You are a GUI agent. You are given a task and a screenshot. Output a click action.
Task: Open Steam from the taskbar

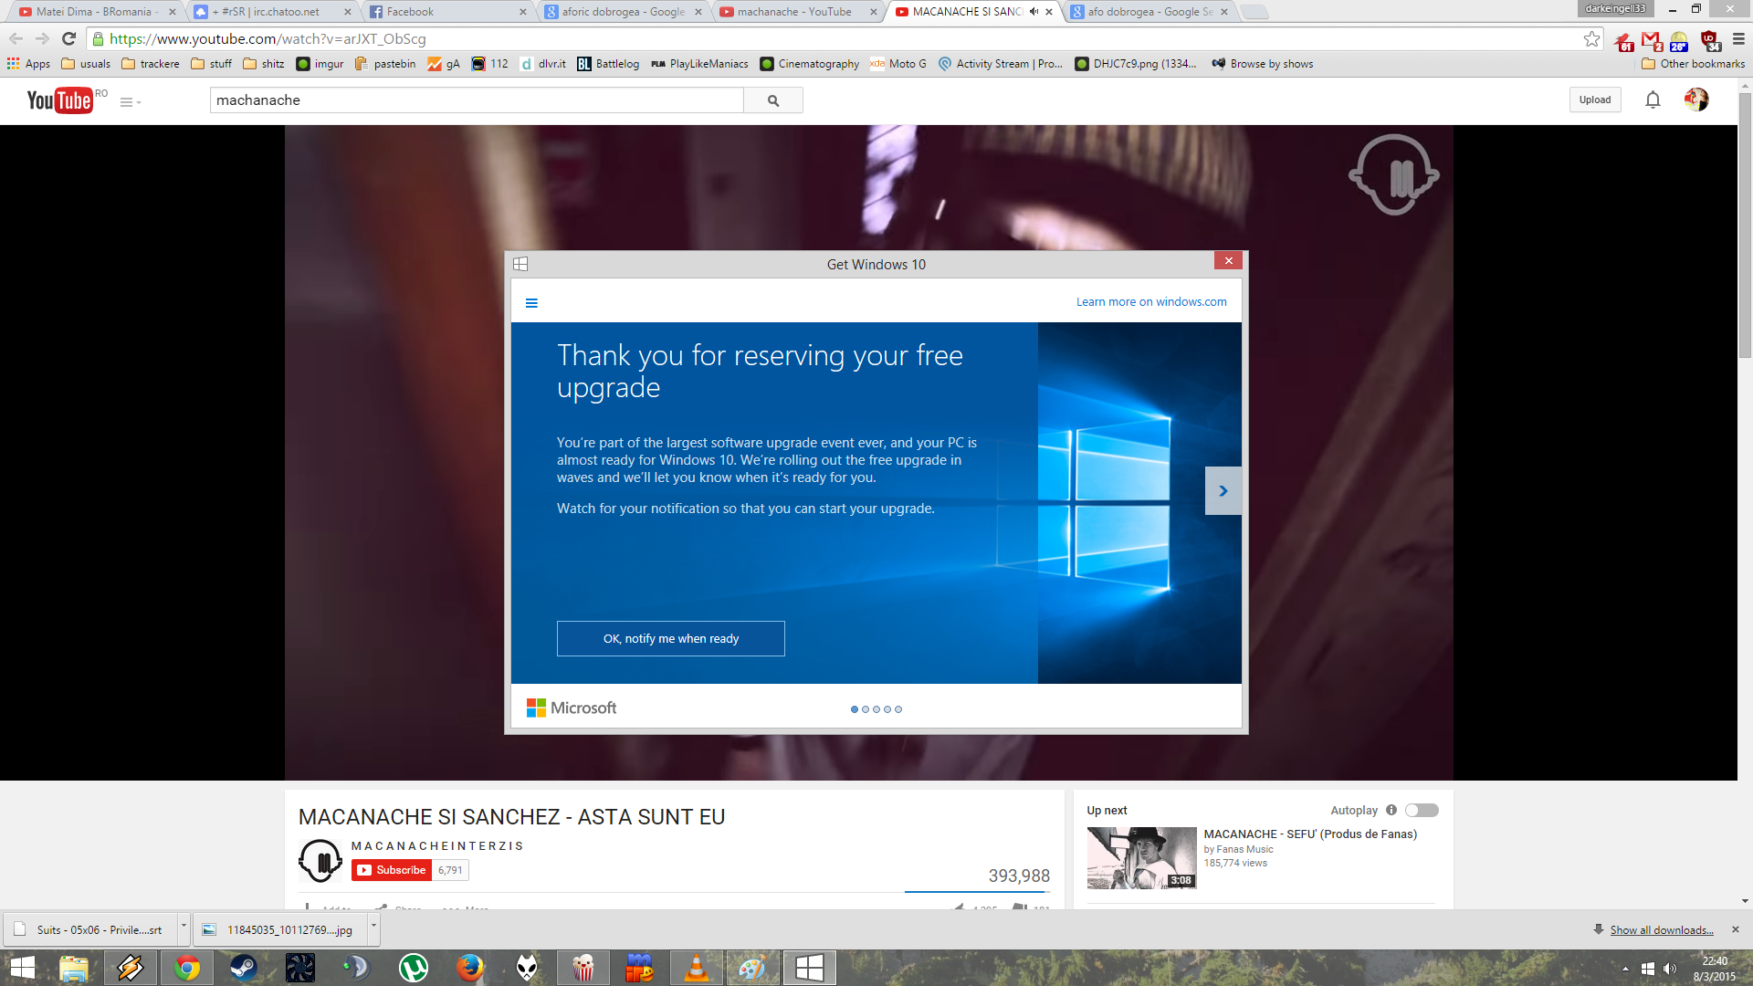click(x=244, y=968)
